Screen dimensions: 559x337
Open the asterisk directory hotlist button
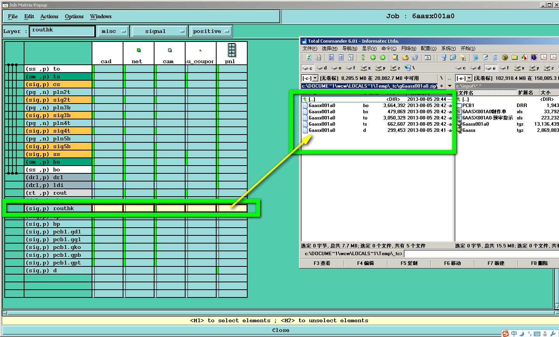(441, 86)
